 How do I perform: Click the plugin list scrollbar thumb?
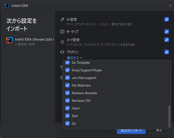pyautogui.click(x=169, y=116)
